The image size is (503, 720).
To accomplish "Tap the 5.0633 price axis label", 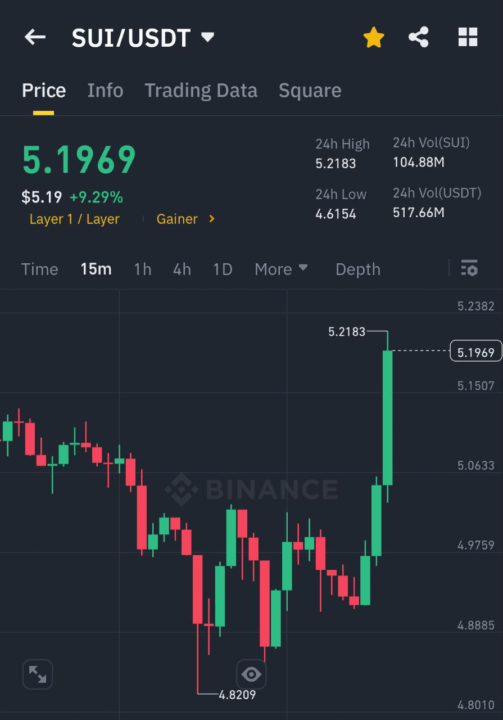I will coord(476,465).
